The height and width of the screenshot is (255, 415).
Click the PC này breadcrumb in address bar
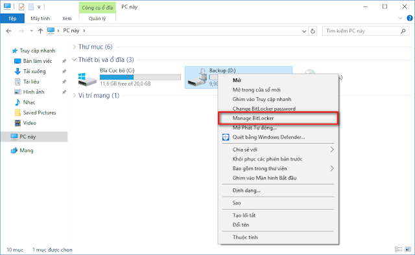[71, 30]
